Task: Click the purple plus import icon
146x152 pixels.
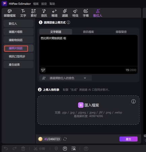Action: pos(81,105)
